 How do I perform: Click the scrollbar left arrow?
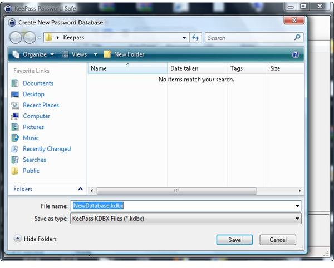tap(92, 191)
